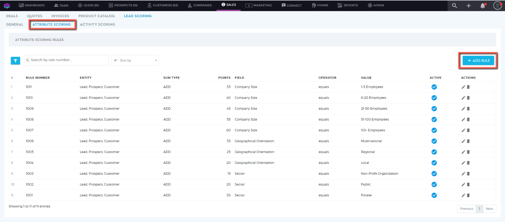Open the search magnifier in top bar
Screen dimensions: 505x222
tap(455, 6)
